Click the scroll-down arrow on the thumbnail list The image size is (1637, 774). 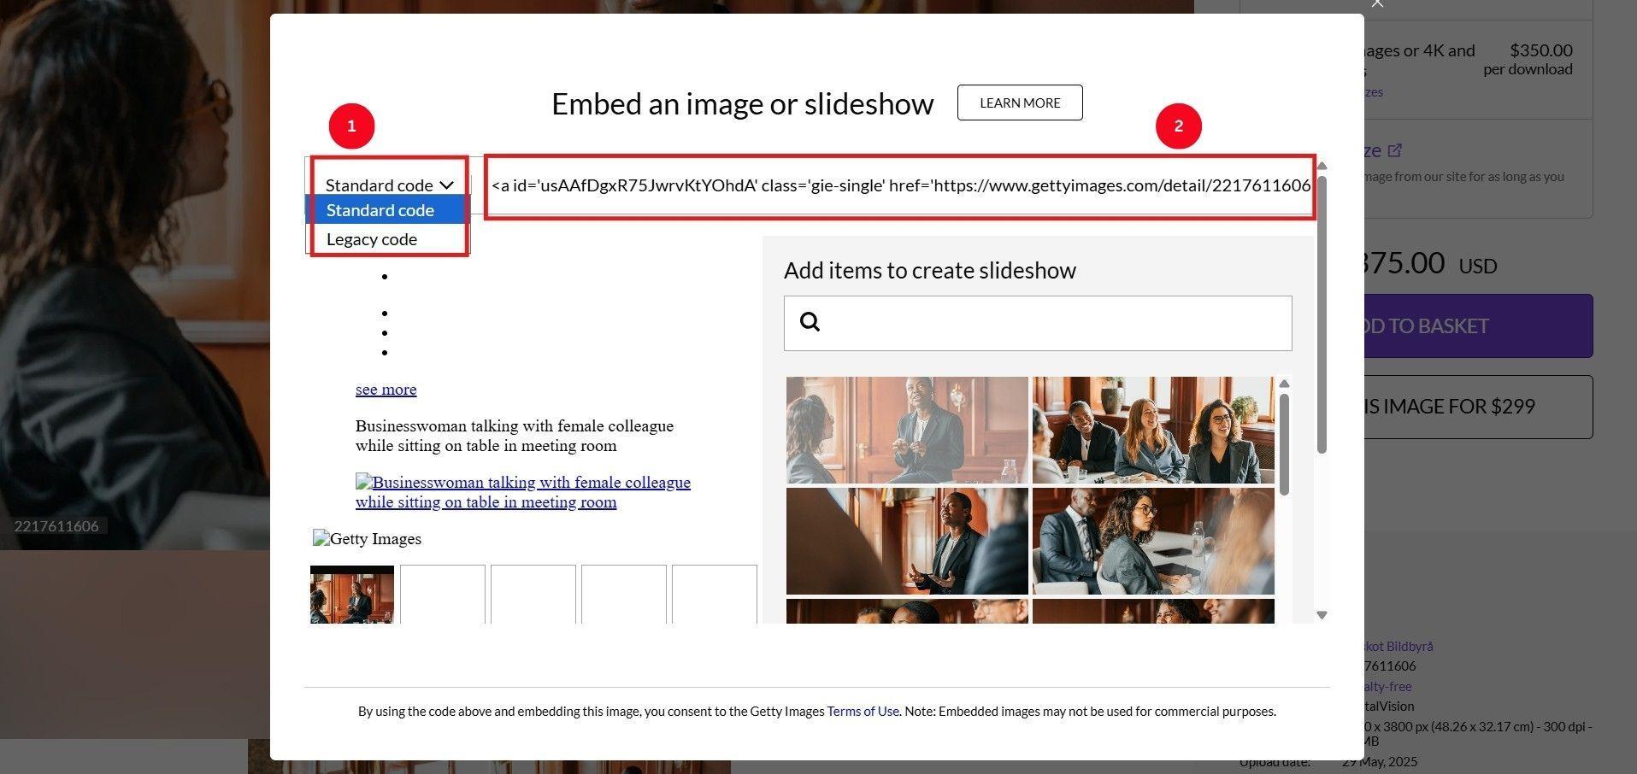(x=1322, y=614)
